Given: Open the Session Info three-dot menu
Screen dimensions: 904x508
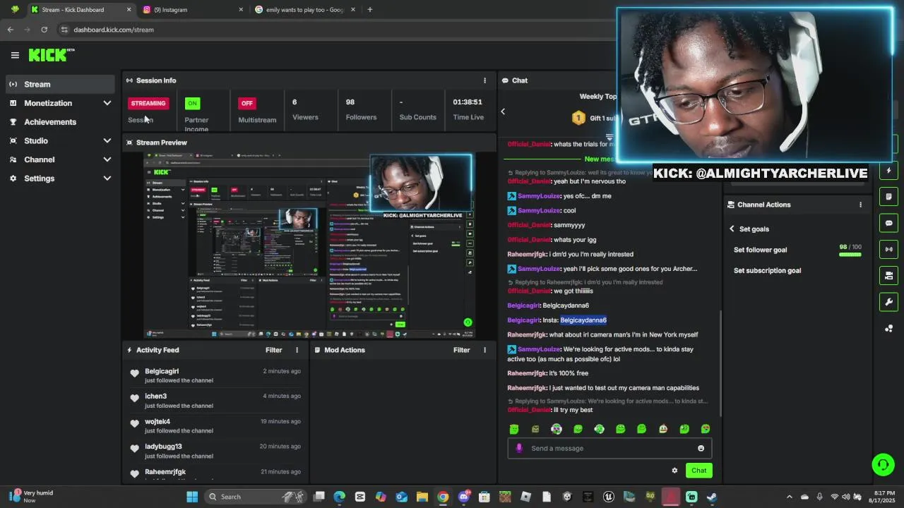Looking at the screenshot, I should click(484, 80).
